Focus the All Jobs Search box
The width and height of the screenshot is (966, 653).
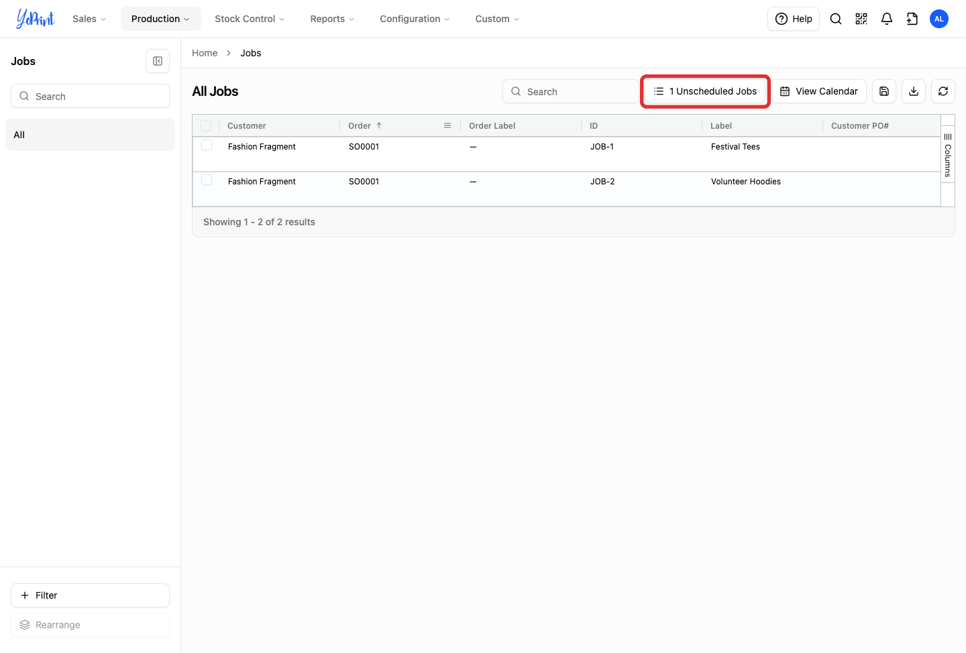click(570, 91)
